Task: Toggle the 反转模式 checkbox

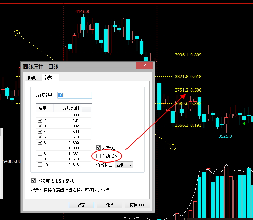Action: point(99,148)
